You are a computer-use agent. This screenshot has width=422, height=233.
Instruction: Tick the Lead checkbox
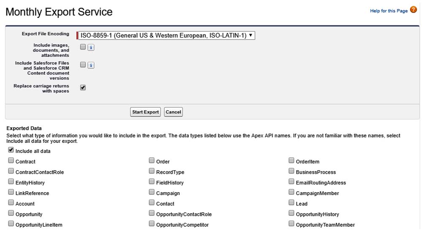pyautogui.click(x=292, y=203)
